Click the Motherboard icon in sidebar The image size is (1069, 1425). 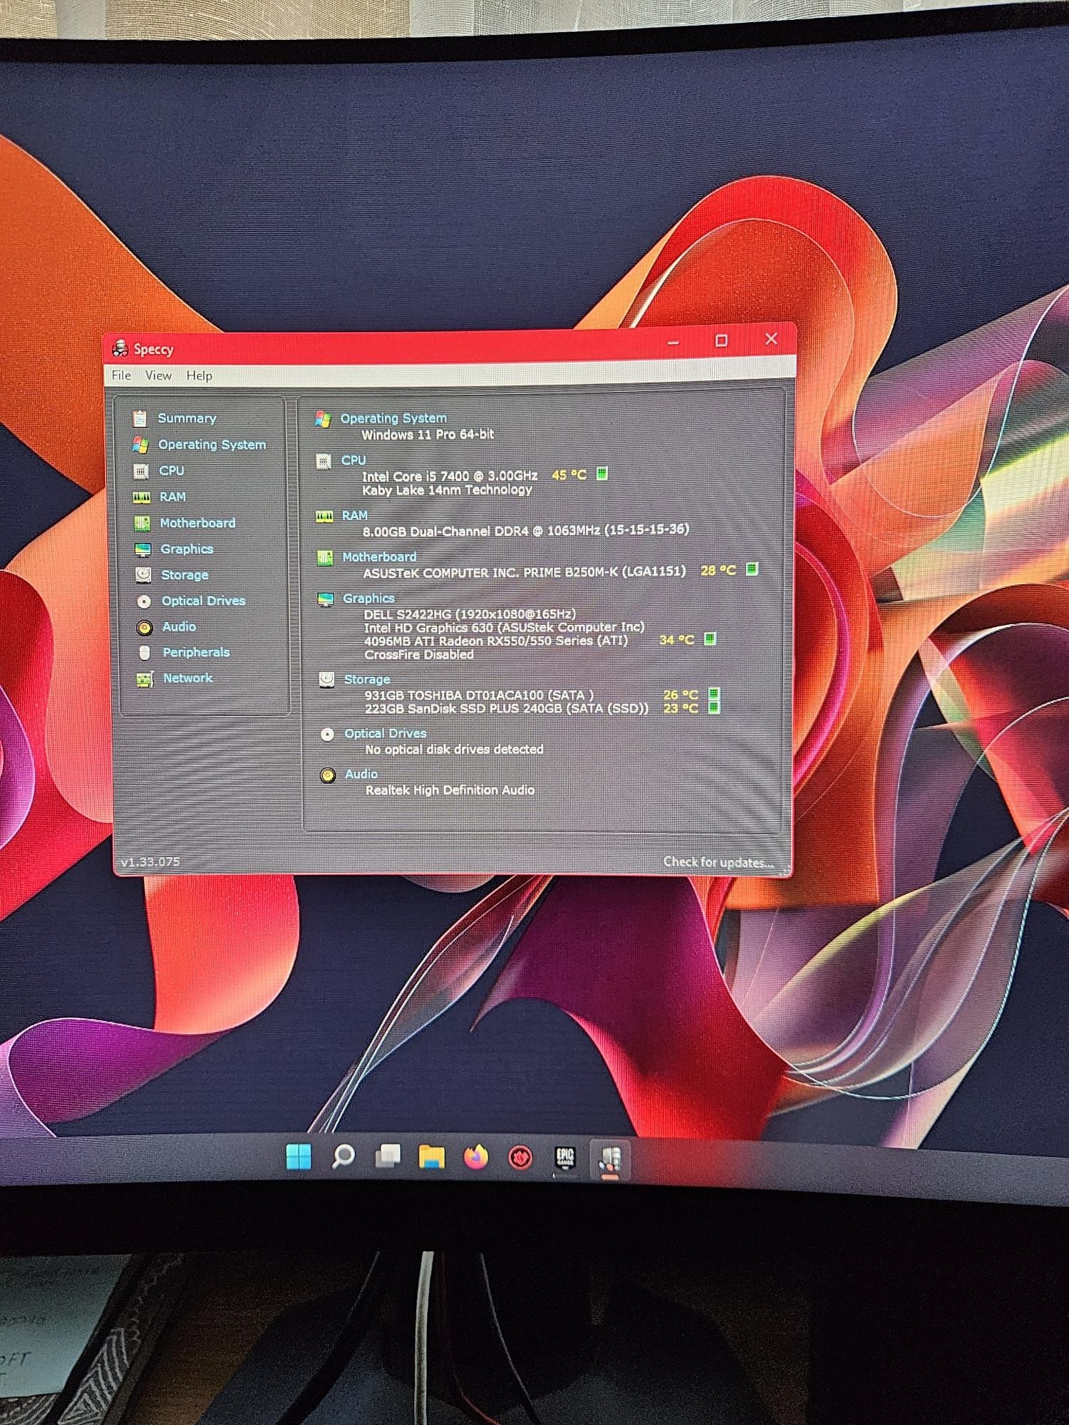(x=143, y=524)
